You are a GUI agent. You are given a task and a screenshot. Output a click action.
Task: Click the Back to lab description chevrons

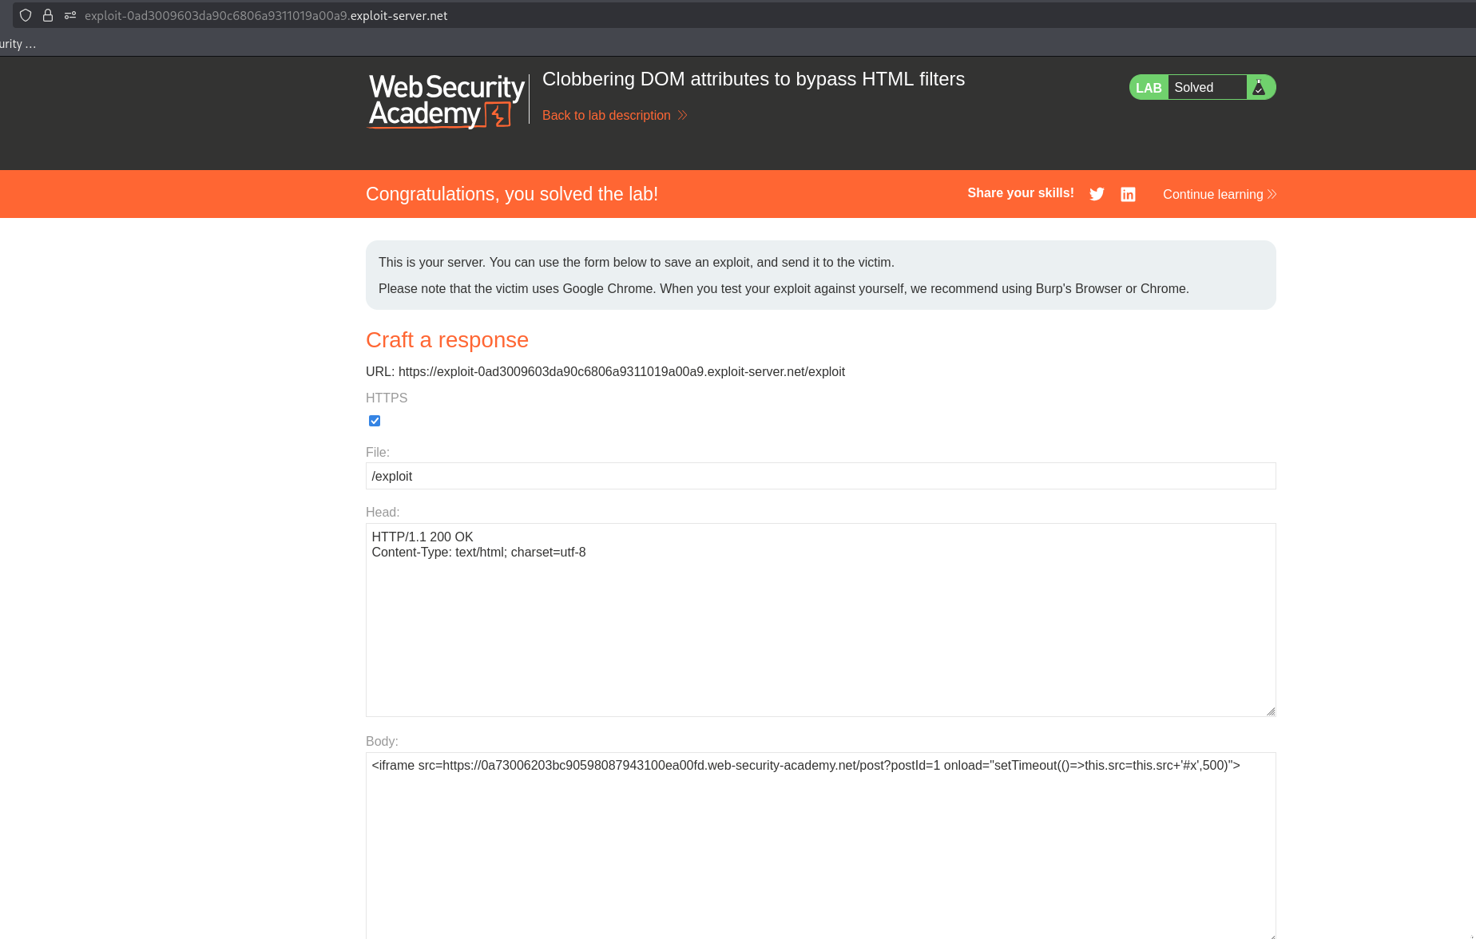(x=682, y=115)
